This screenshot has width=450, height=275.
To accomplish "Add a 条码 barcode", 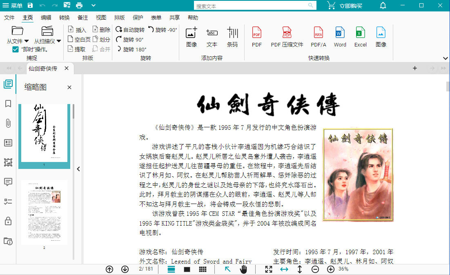I will 232,37.
